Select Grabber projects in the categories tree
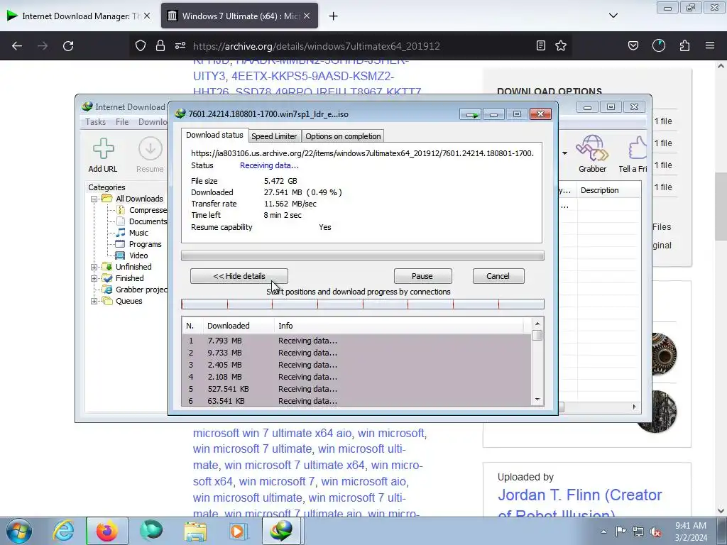This screenshot has height=545, width=727. [141, 290]
